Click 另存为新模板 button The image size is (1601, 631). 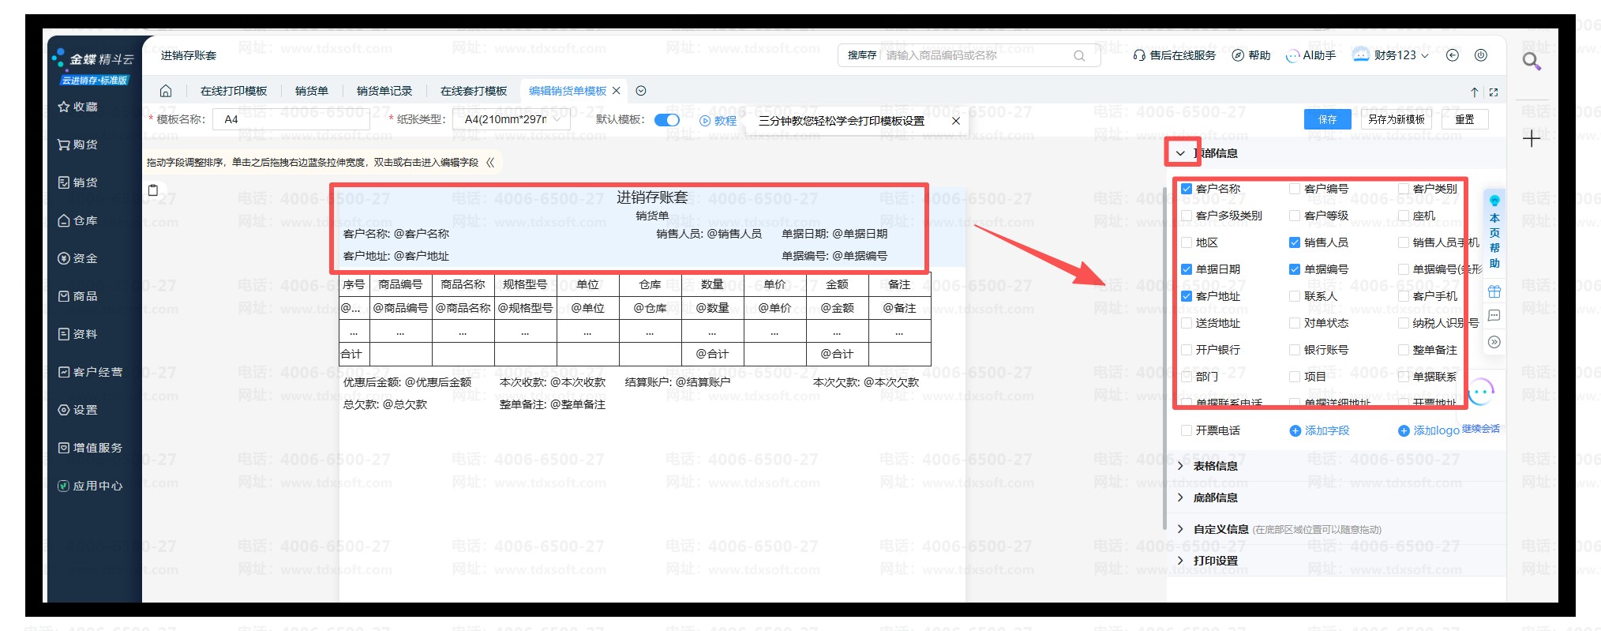tap(1396, 119)
